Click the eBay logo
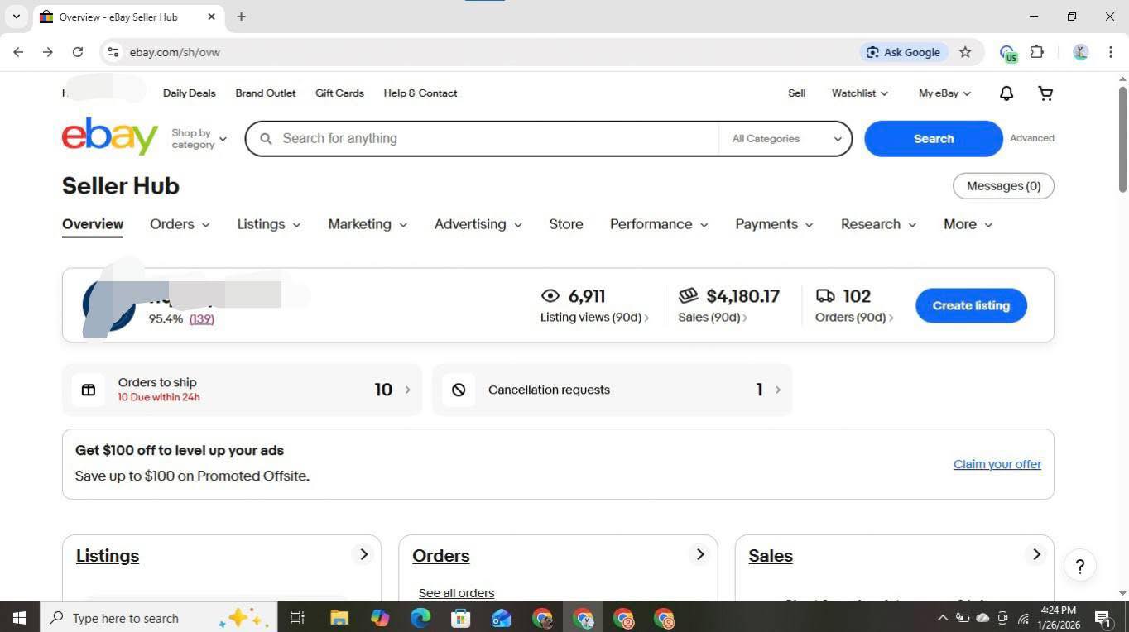Viewport: 1129px width, 632px height. (109, 136)
